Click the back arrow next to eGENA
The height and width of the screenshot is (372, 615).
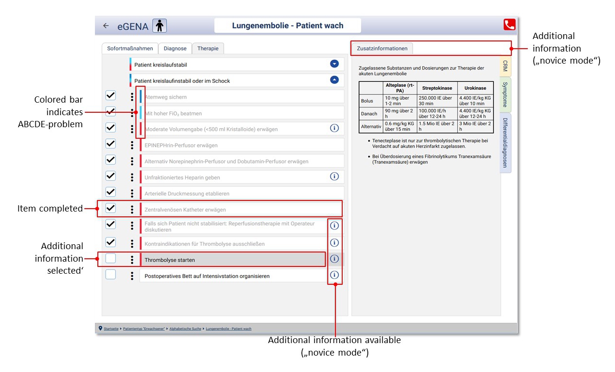(106, 26)
